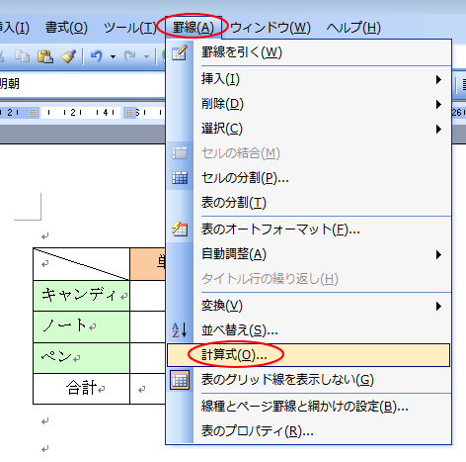The height and width of the screenshot is (462, 466).
Task: Click the font name box showing 明朝
Action: click(82, 84)
